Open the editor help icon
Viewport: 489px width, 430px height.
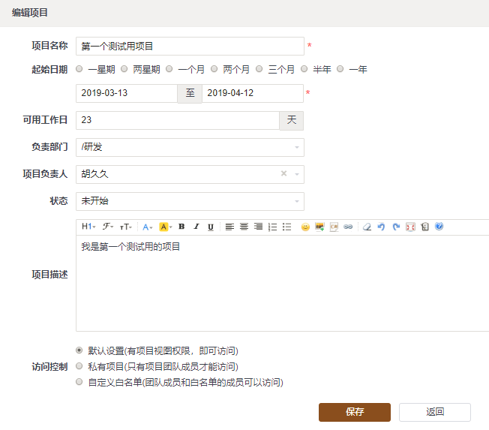click(439, 226)
